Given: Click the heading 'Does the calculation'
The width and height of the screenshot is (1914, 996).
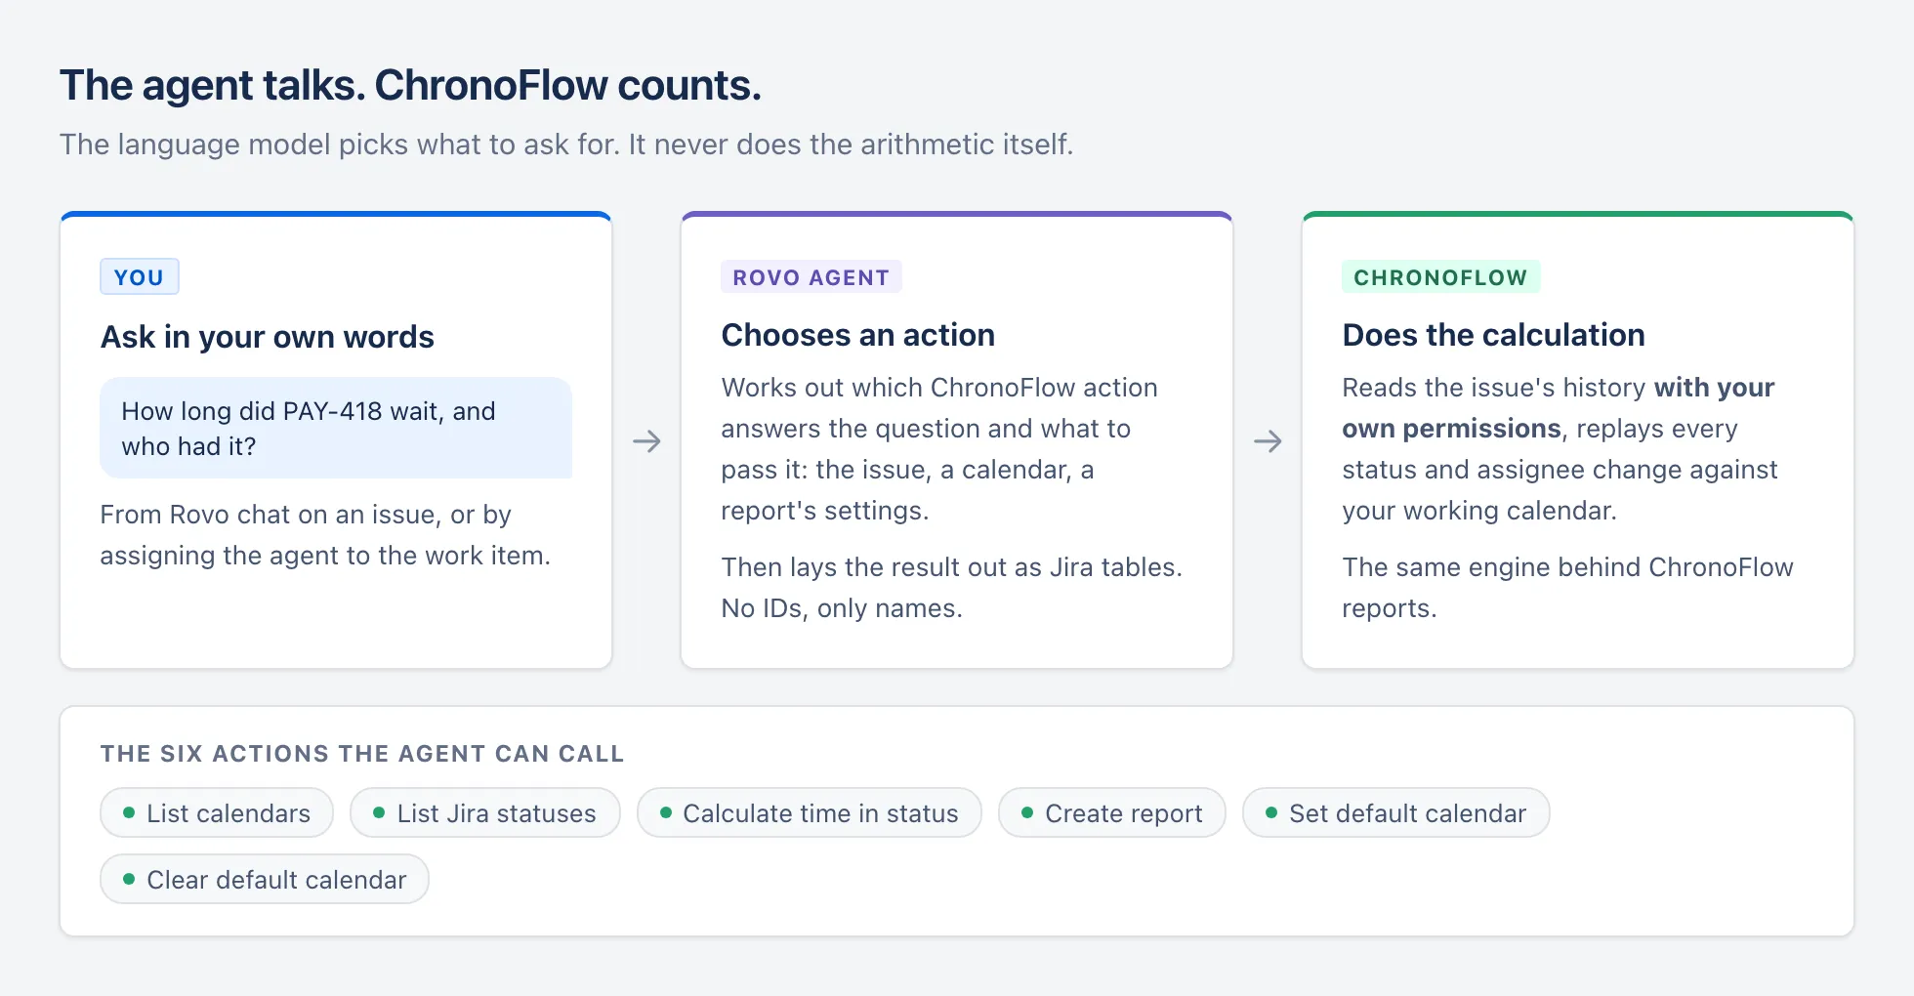Looking at the screenshot, I should 1494,335.
